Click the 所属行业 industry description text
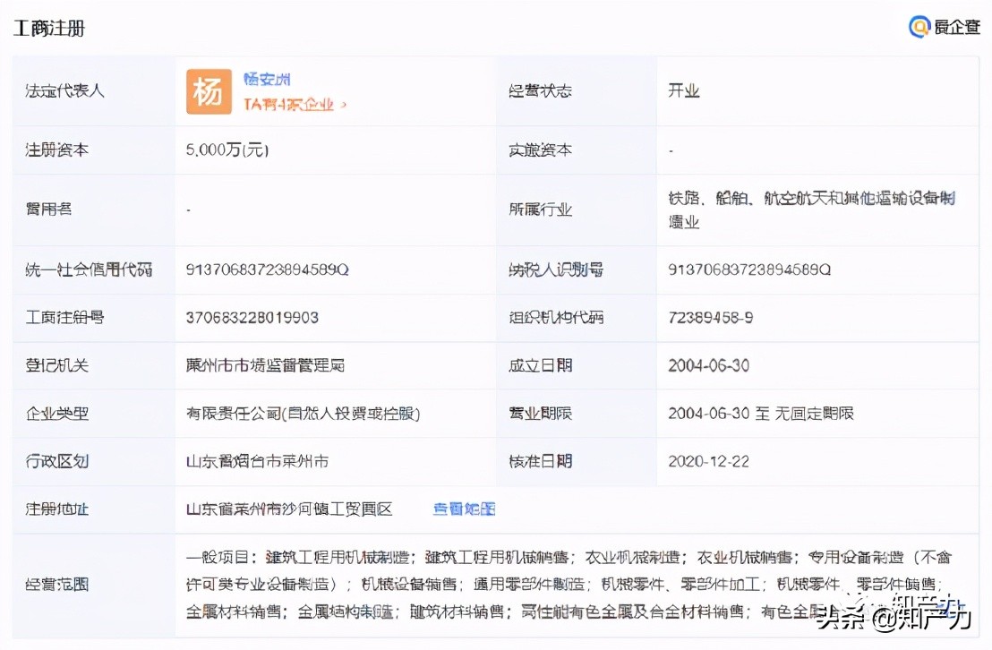This screenshot has height=650, width=992. click(810, 210)
